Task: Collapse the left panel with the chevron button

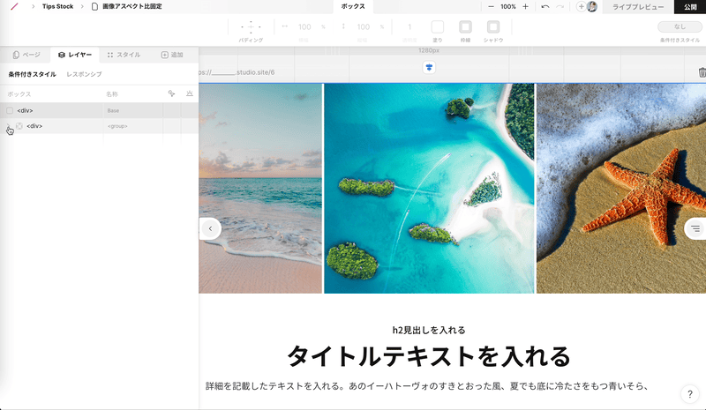Action: click(x=210, y=228)
